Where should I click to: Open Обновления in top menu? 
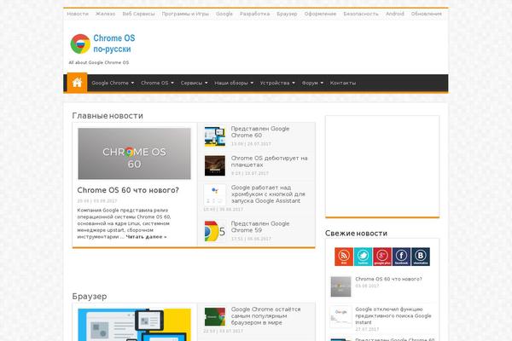click(426, 14)
